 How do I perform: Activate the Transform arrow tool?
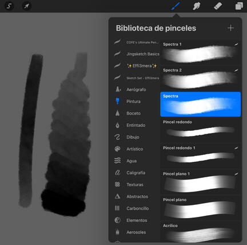tap(27, 6)
